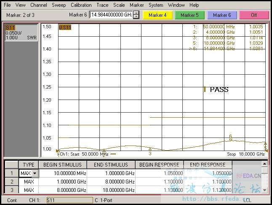The image size is (272, 205).
Task: Select marker 6 triangle on the trace
Action: coord(231,140)
